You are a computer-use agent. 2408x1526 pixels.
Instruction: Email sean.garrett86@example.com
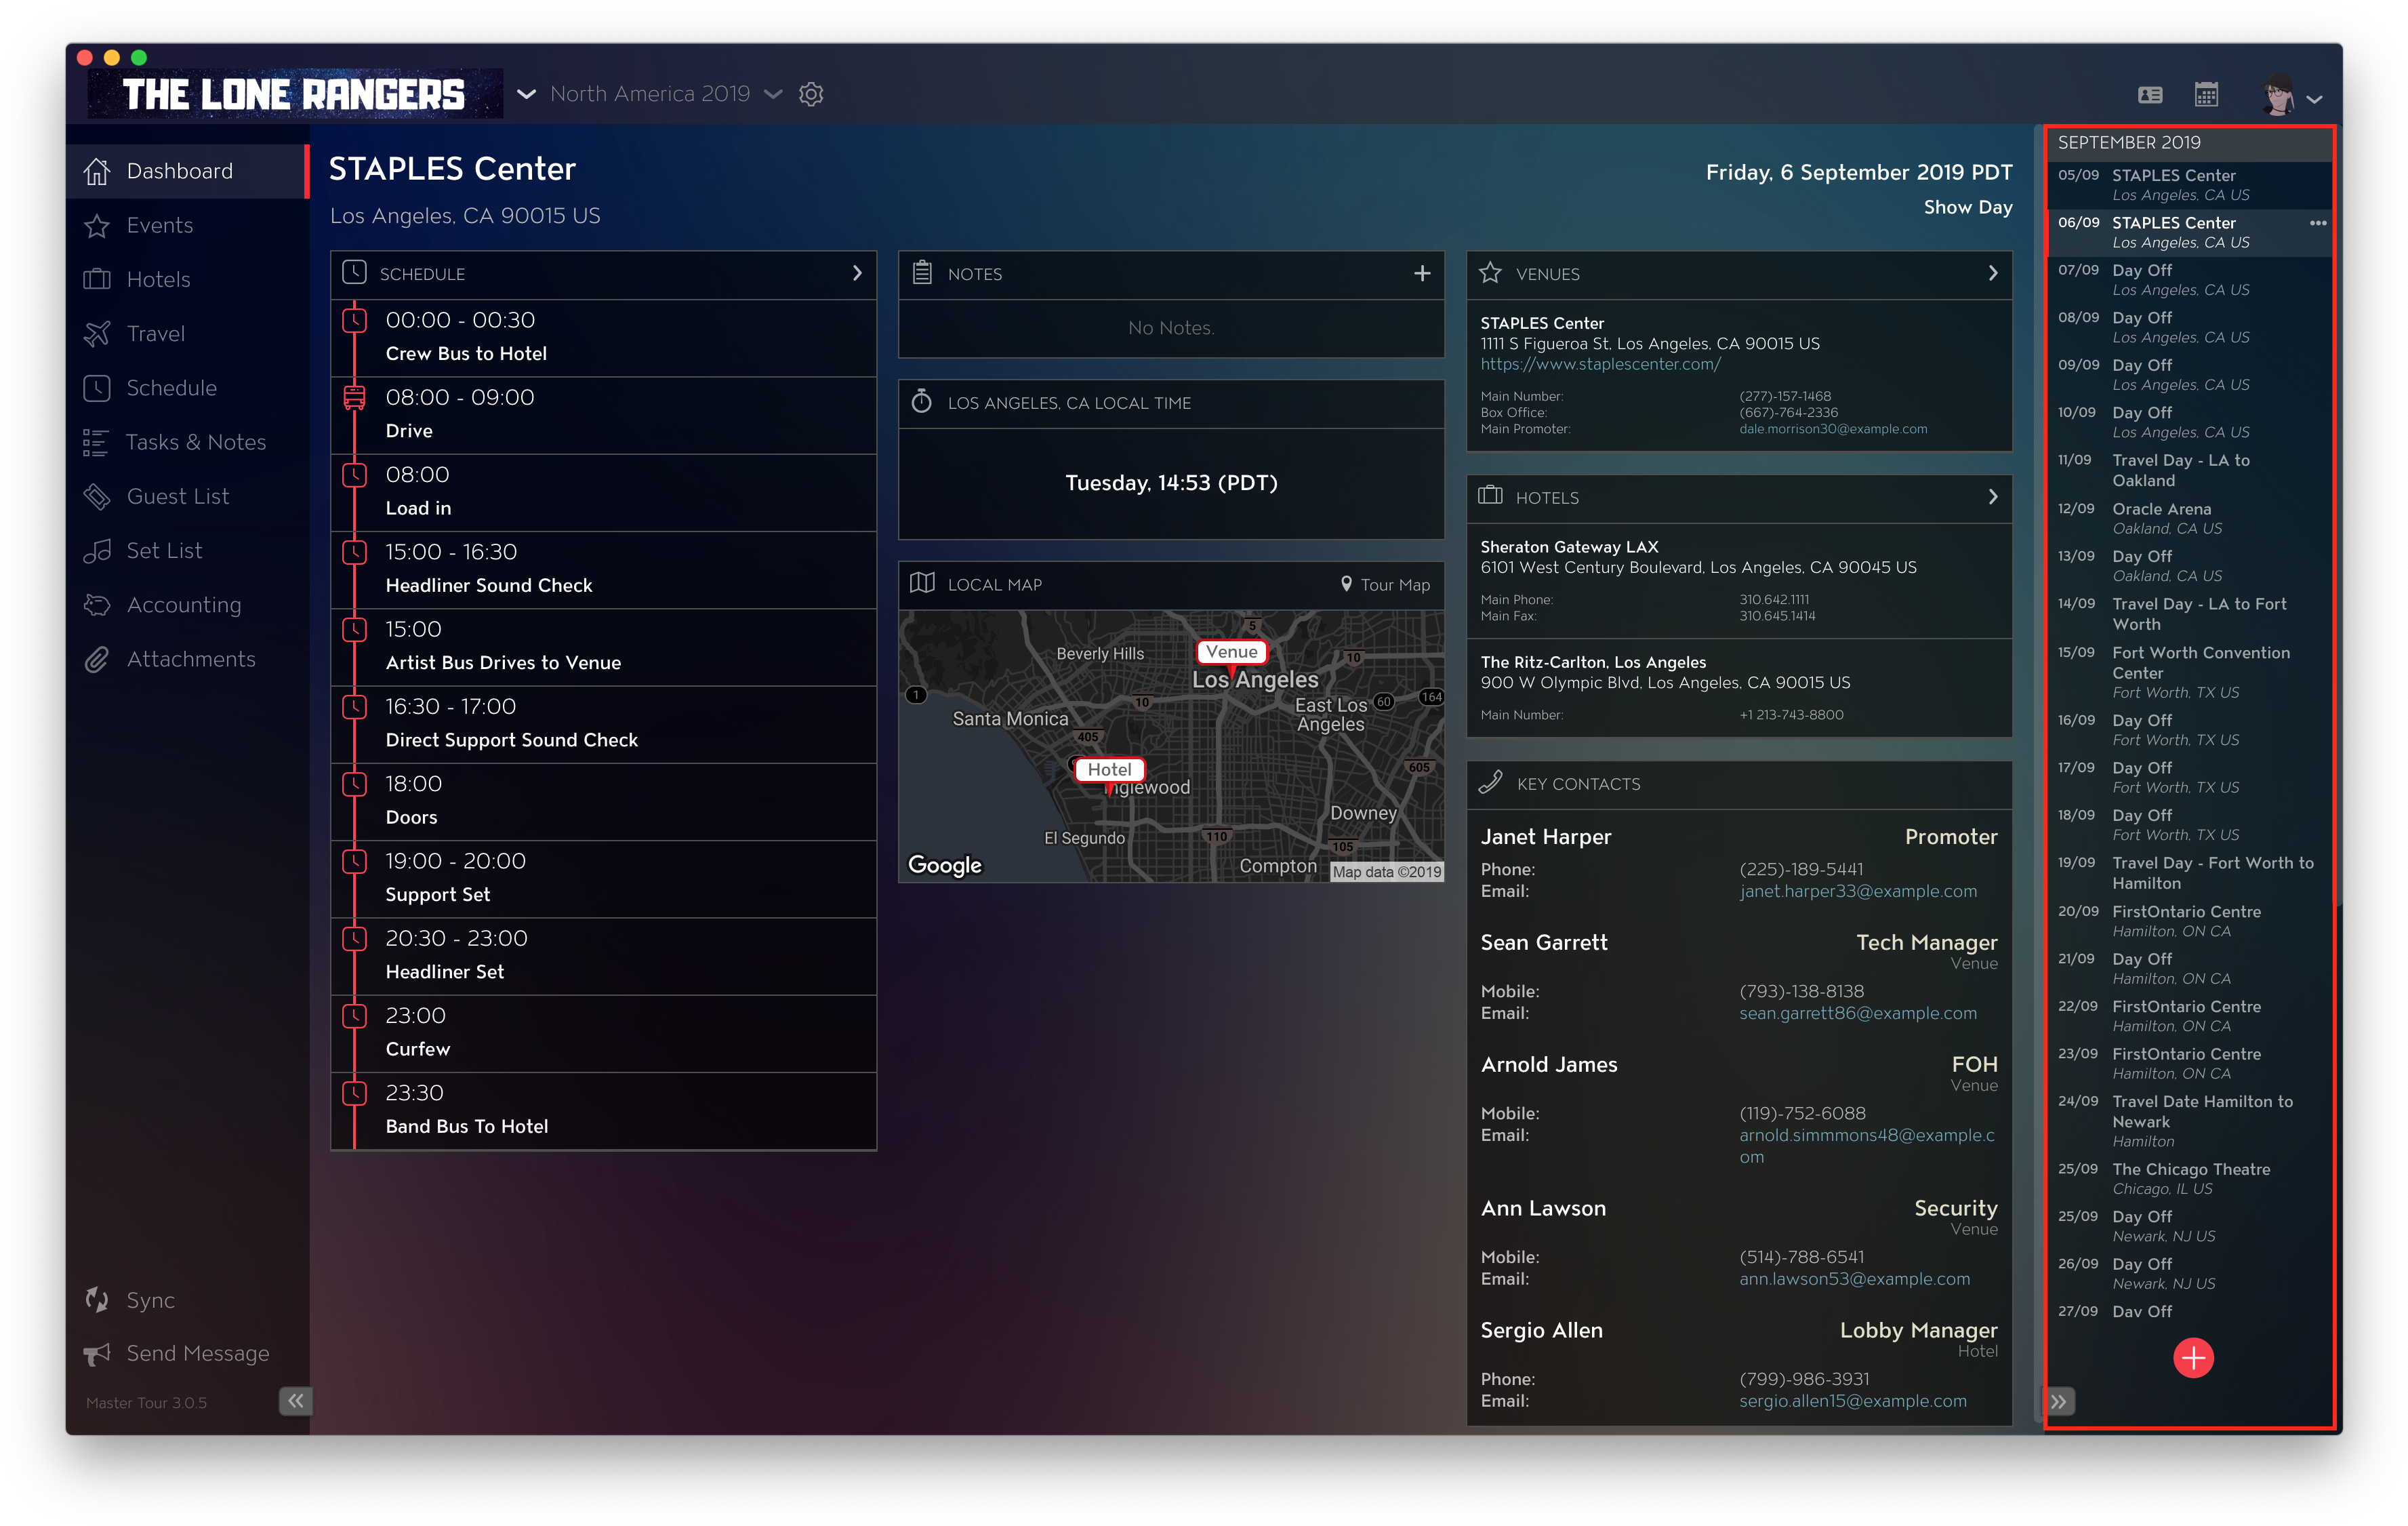click(x=1857, y=1013)
